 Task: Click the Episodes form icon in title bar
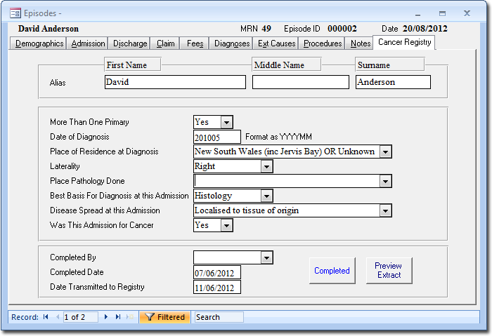pos(15,13)
